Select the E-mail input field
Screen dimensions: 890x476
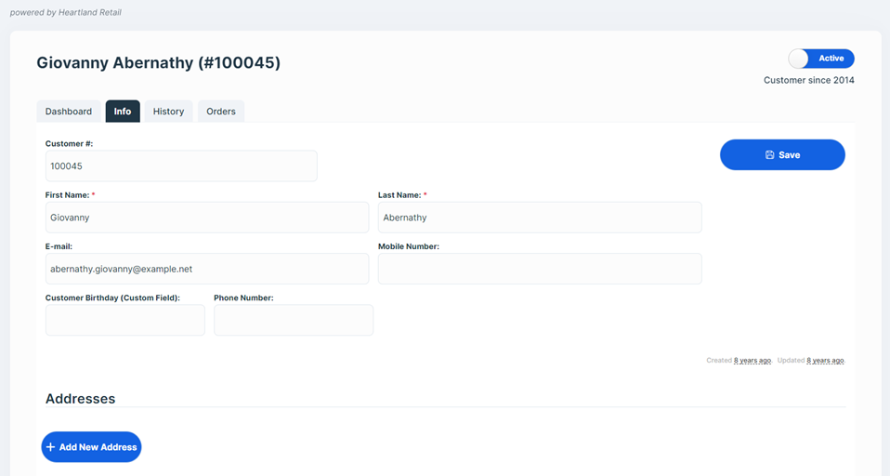(x=206, y=269)
